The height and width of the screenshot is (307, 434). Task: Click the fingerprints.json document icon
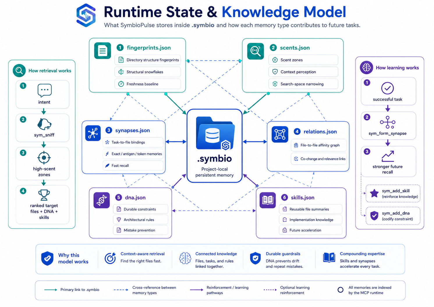102,51
